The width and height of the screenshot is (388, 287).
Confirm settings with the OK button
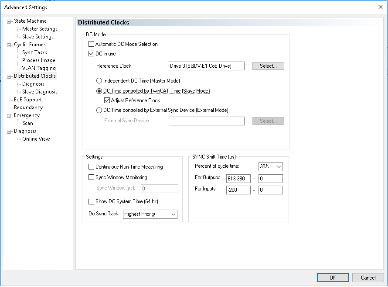tap(332, 277)
